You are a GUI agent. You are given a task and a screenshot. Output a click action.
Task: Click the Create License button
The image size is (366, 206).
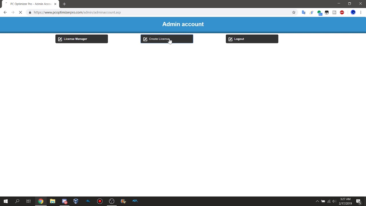coord(167,39)
